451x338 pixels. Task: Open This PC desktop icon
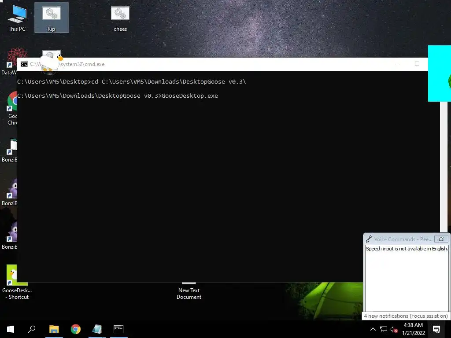[17, 18]
